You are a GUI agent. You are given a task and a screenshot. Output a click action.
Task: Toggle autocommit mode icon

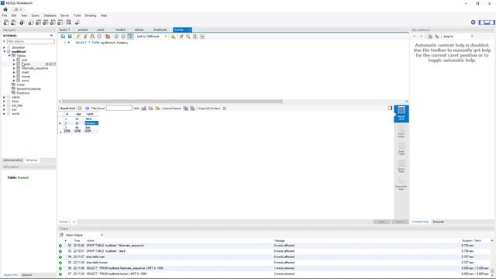[x=130, y=36]
